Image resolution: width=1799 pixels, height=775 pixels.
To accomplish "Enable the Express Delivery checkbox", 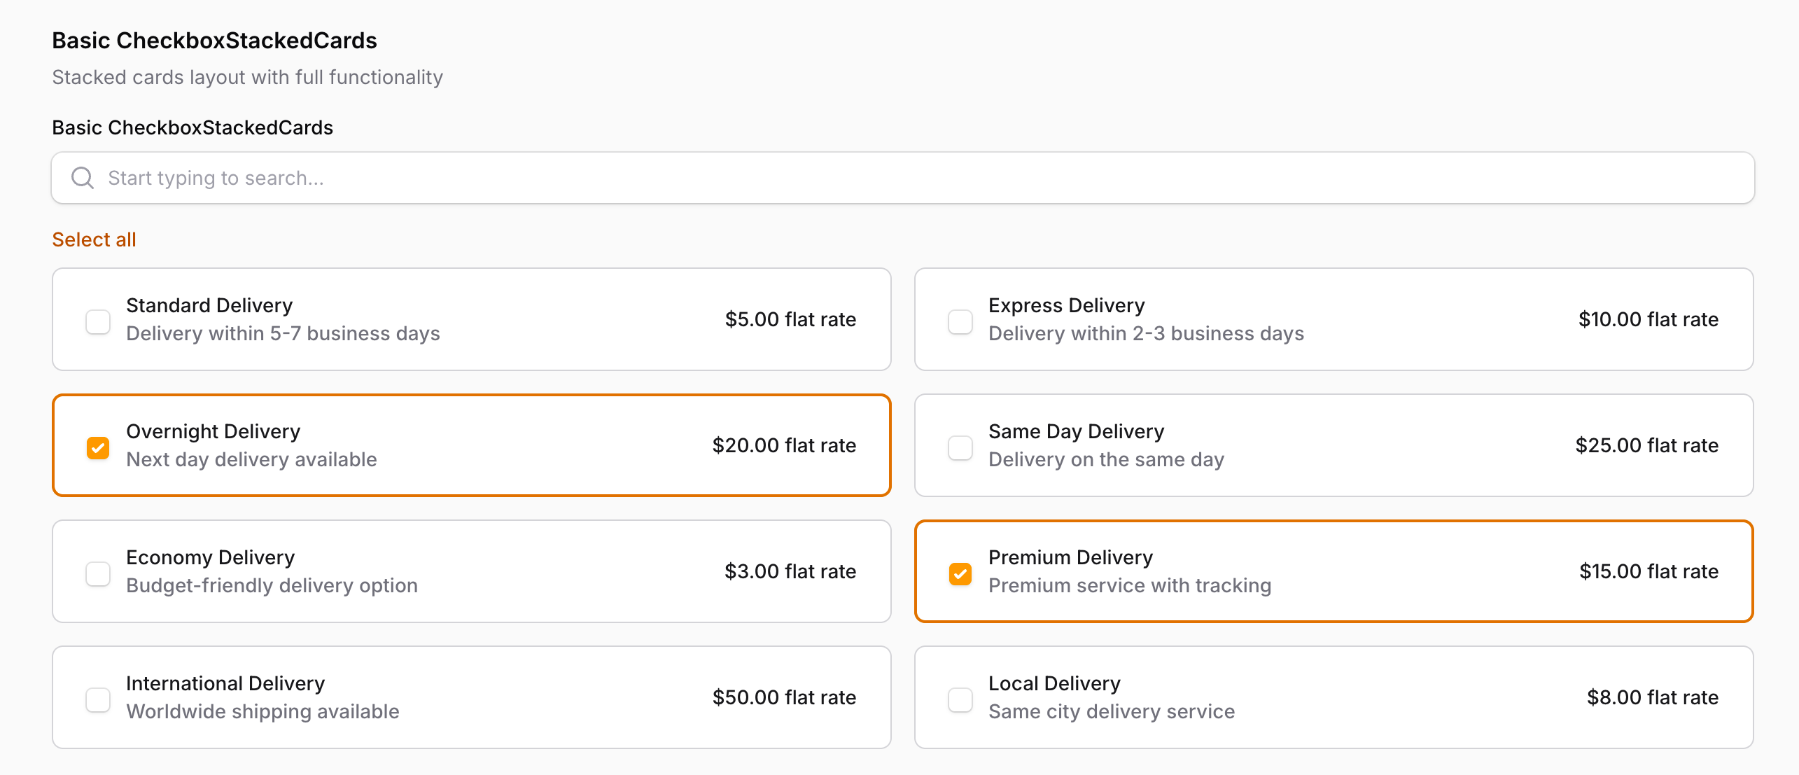I will (x=960, y=322).
